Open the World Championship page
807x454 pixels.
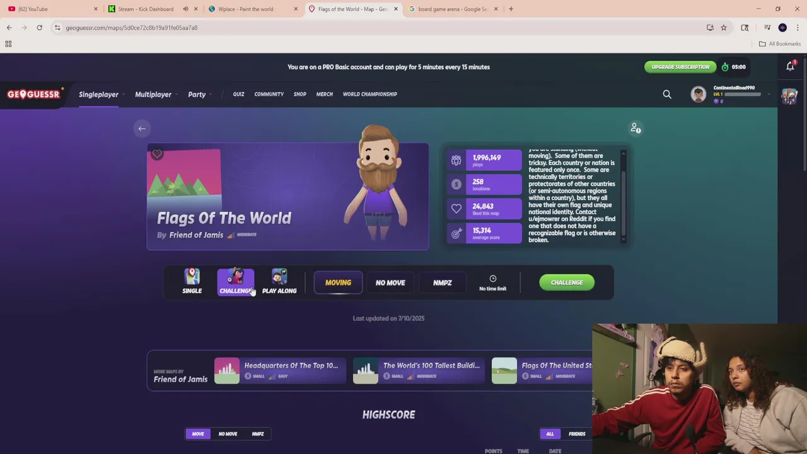[369, 94]
